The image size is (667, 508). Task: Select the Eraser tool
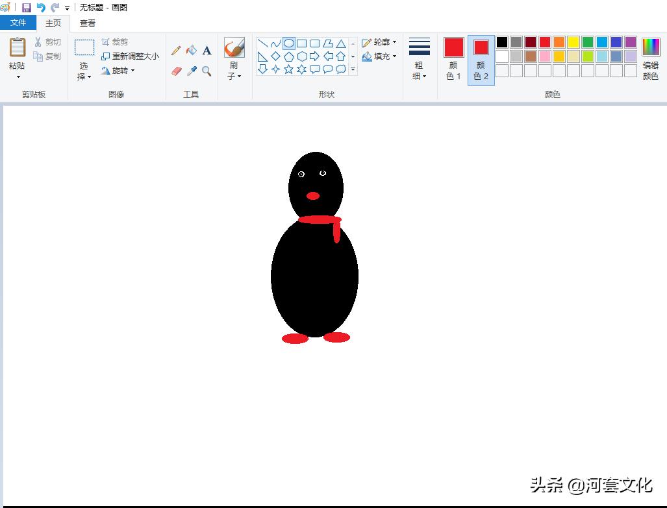(175, 71)
